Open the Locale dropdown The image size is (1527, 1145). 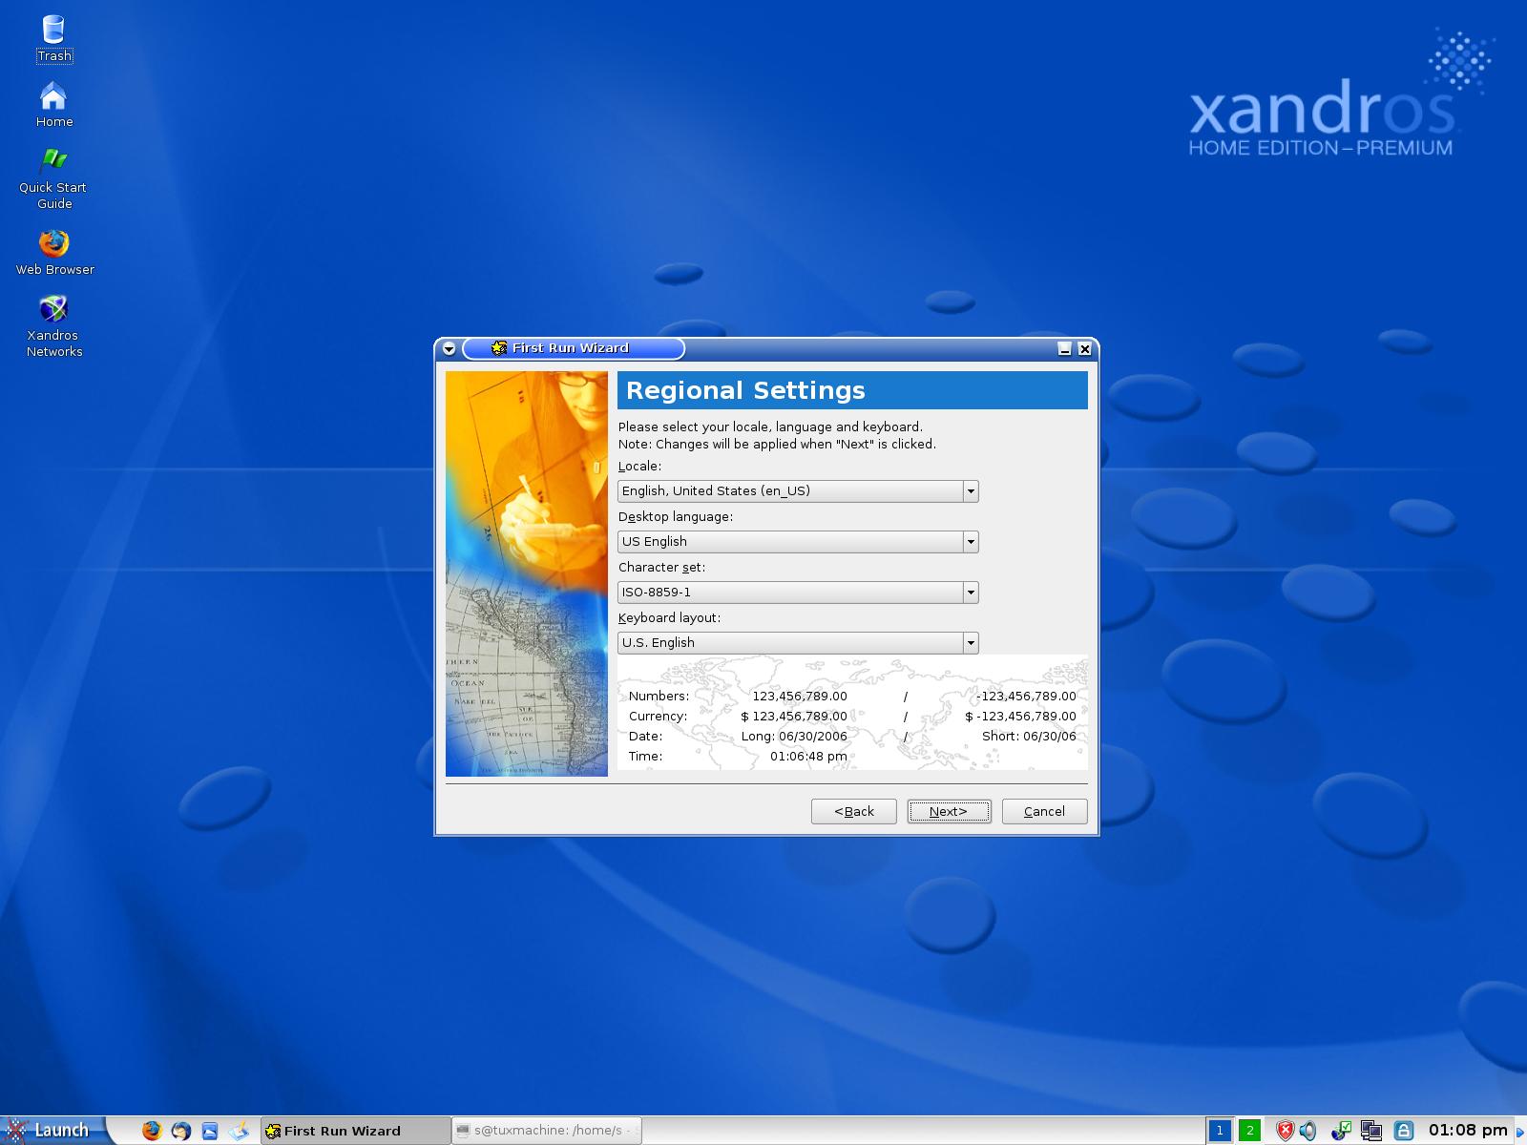(x=798, y=491)
